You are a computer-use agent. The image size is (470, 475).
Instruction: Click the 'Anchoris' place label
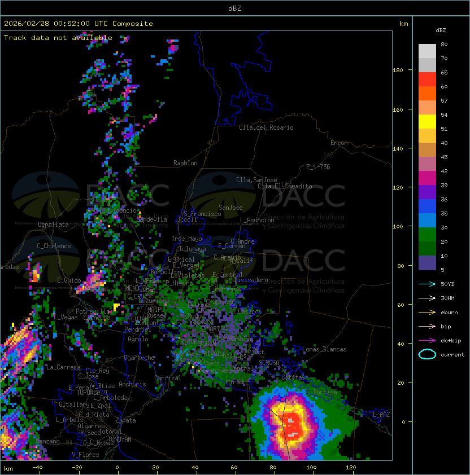tap(132, 384)
